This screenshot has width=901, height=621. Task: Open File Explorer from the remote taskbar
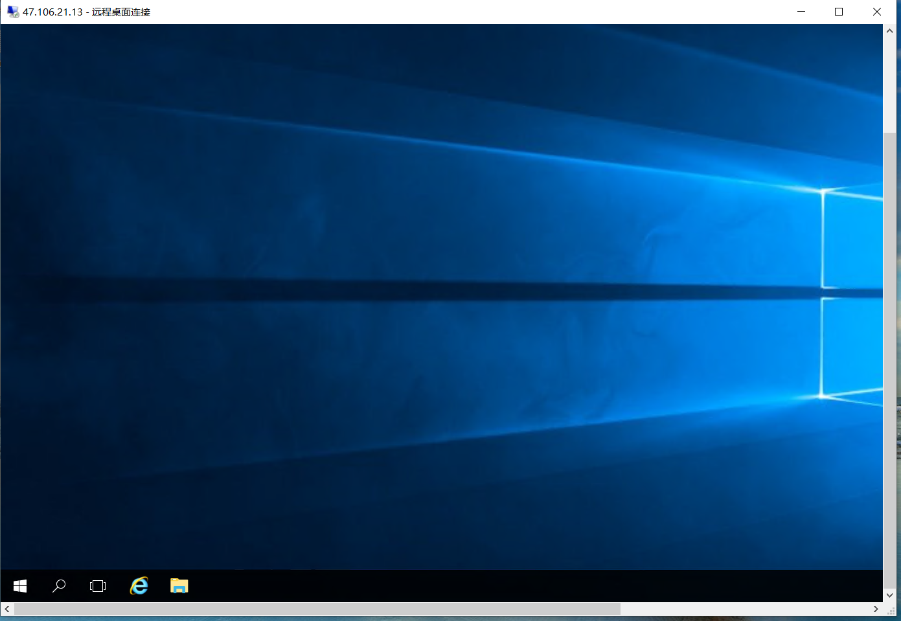click(179, 586)
